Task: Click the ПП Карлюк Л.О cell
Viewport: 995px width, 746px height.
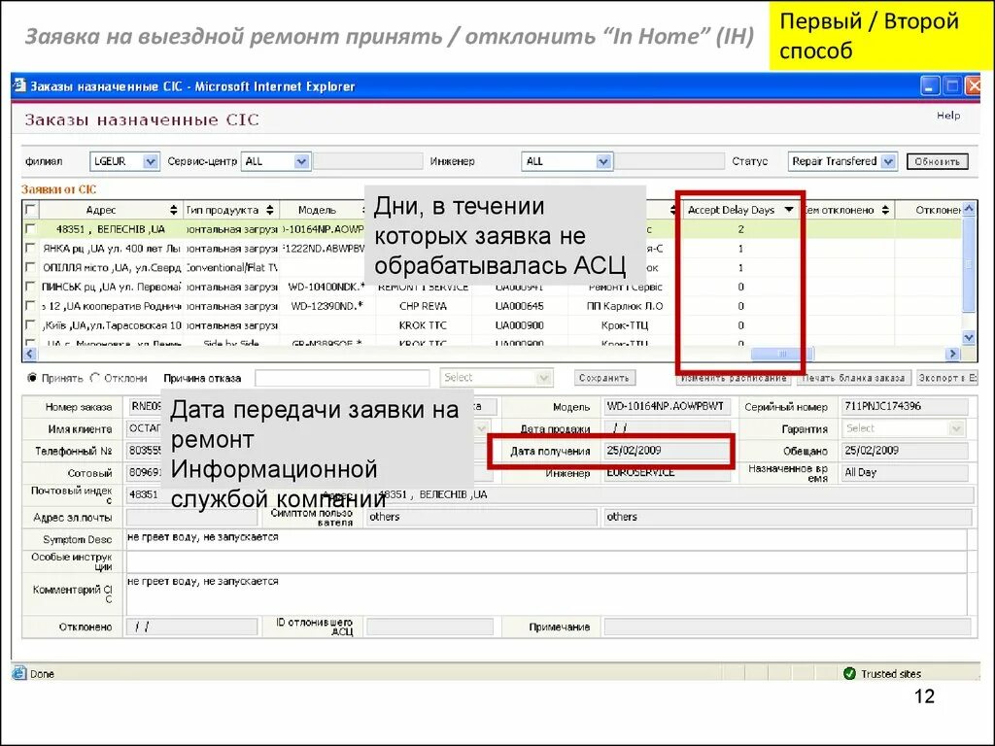Action: pyautogui.click(x=625, y=306)
